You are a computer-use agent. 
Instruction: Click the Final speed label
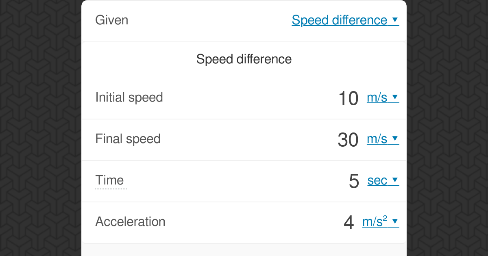[128, 139]
